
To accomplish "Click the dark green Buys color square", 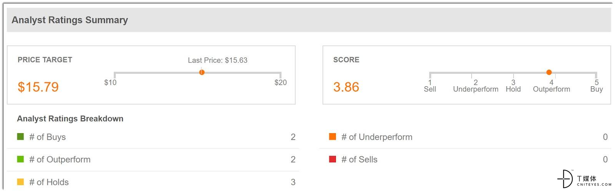I will click(x=20, y=137).
